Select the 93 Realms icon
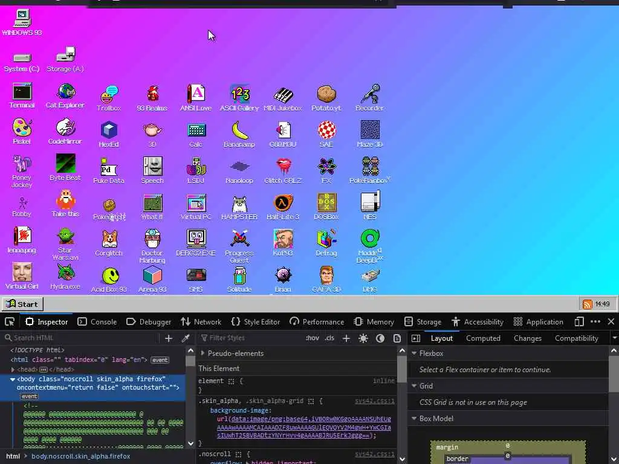The image size is (619, 464). [x=152, y=98]
